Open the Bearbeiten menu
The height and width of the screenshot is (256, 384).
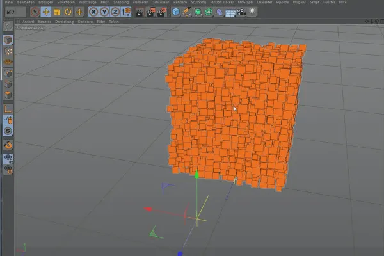[26, 2]
